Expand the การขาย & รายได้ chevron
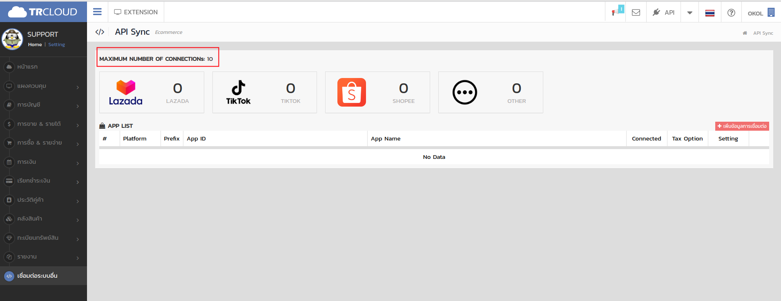The height and width of the screenshot is (301, 781). 78,125
